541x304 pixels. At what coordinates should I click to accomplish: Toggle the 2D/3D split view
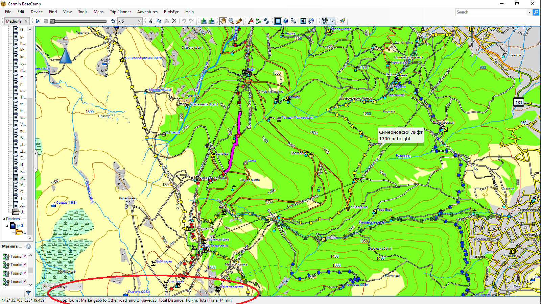click(x=293, y=21)
